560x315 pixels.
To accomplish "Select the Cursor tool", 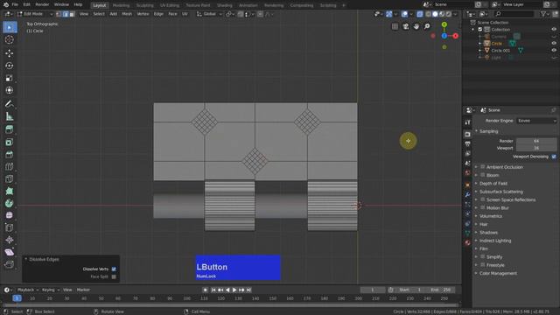I will [x=10, y=39].
